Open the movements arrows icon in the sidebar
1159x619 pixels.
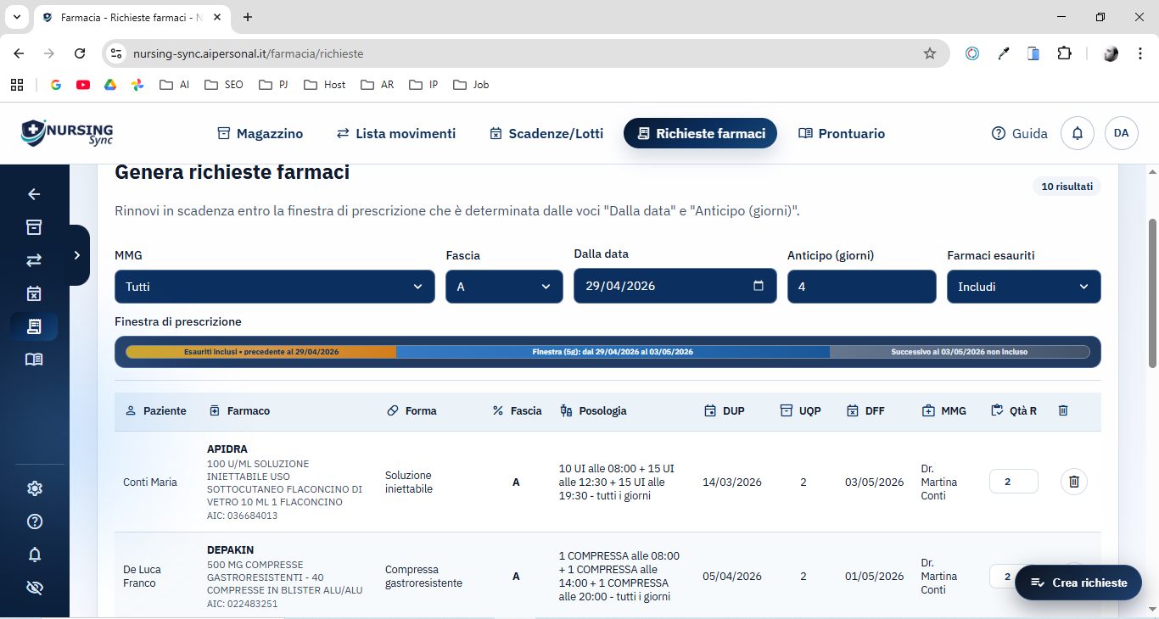(x=34, y=260)
